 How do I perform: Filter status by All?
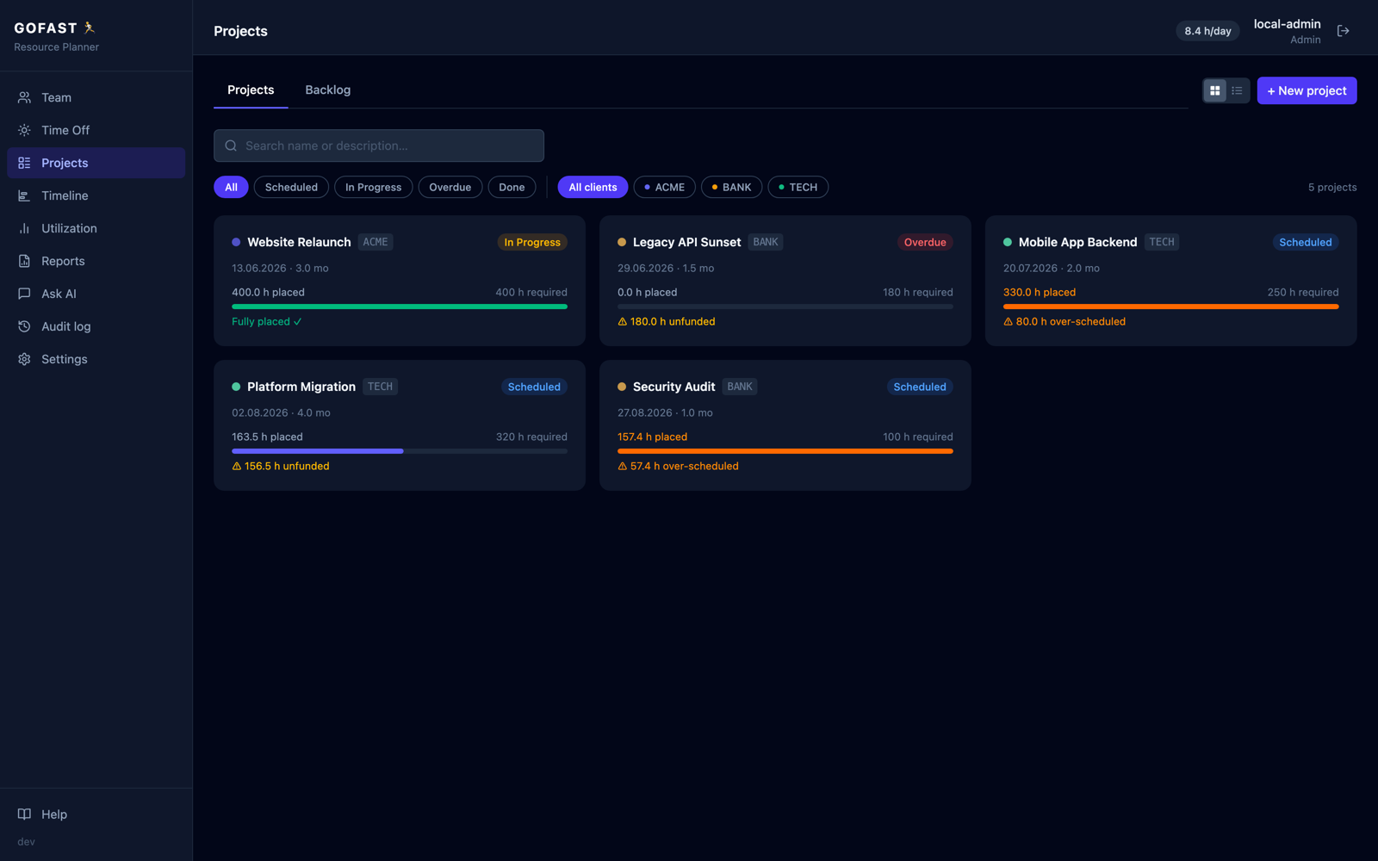tap(231, 187)
